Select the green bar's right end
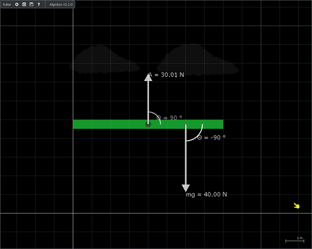This screenshot has height=249, width=312. [220, 125]
